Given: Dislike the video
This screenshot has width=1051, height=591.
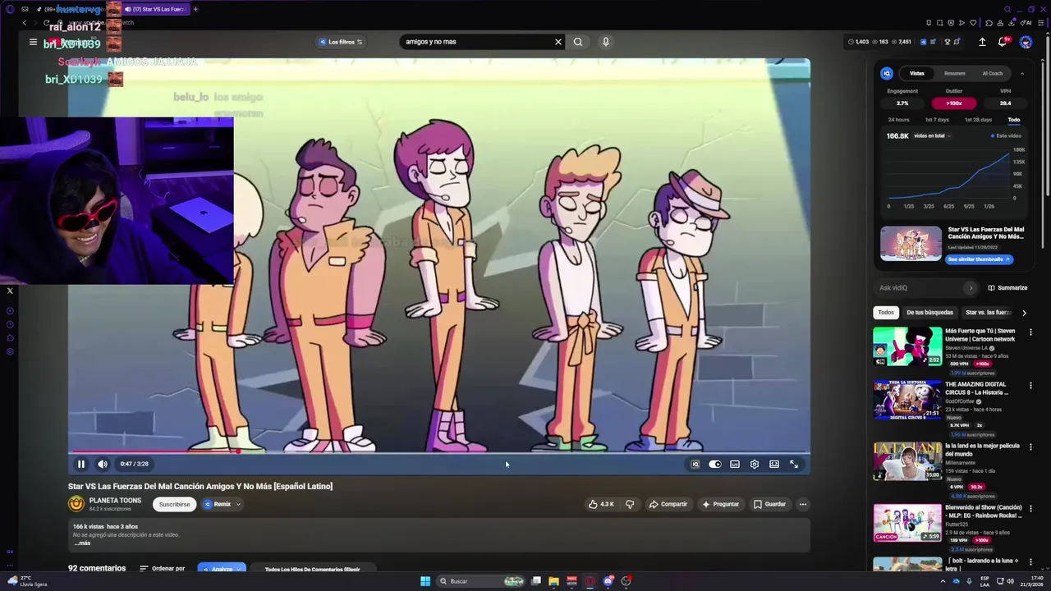Looking at the screenshot, I should click(x=630, y=504).
